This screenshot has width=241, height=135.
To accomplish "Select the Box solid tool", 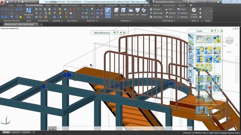I will pos(116,12).
